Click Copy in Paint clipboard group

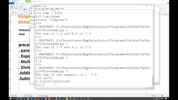tap(16, 8)
